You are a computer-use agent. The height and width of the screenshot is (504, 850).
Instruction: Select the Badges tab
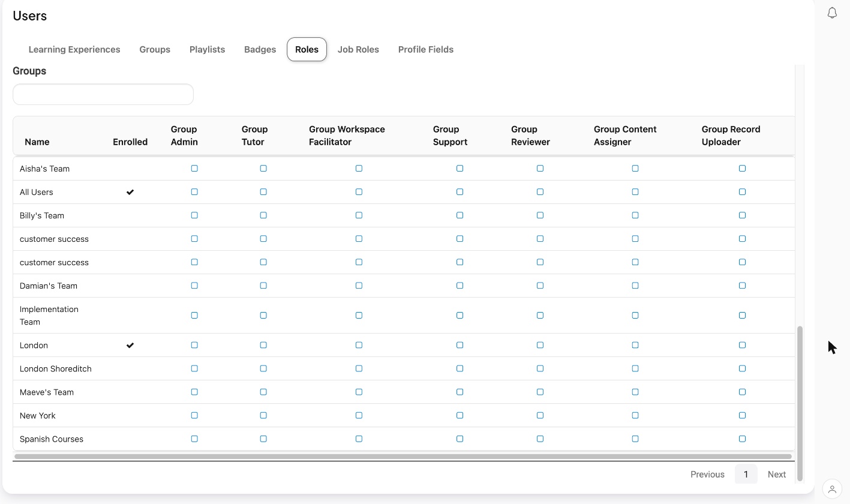pos(260,49)
